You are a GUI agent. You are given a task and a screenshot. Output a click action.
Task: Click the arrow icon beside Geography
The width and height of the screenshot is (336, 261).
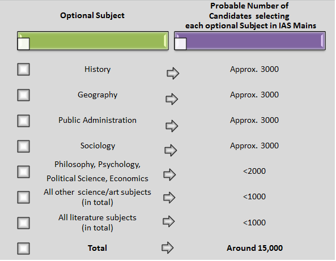(172, 99)
